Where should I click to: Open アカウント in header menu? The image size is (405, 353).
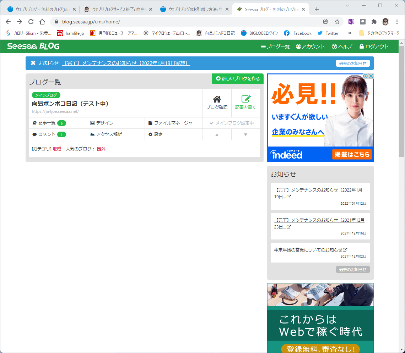310,46
